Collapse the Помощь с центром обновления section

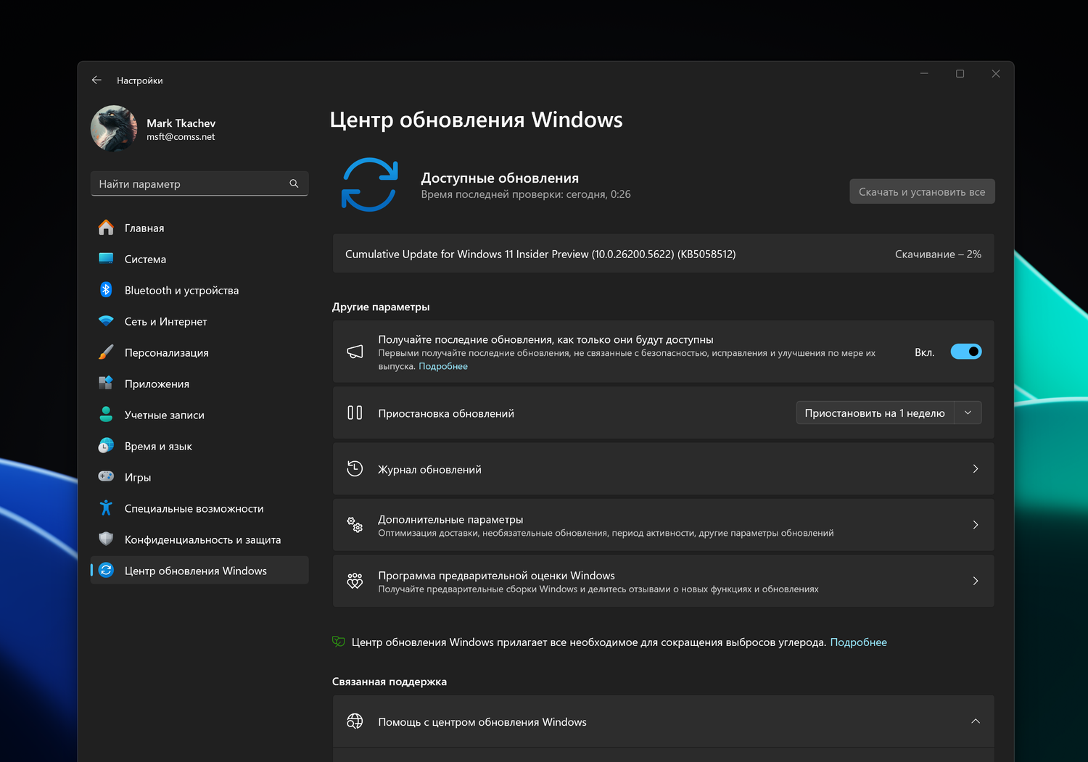(x=976, y=721)
